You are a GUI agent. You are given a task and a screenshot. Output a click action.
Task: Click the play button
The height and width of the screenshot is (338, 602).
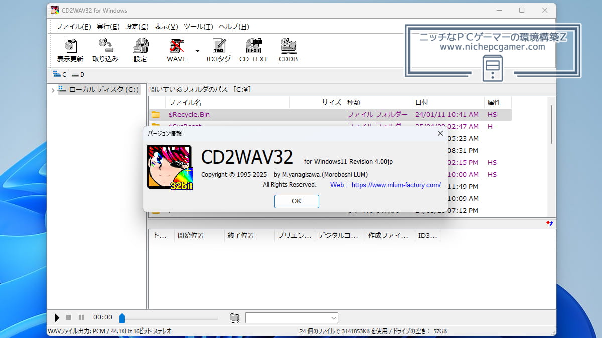(x=57, y=317)
